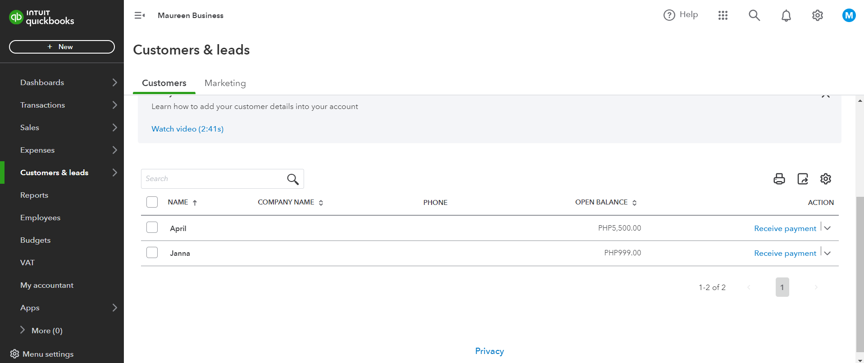Switch to the Marketing tab
The width and height of the screenshot is (864, 363).
225,83
